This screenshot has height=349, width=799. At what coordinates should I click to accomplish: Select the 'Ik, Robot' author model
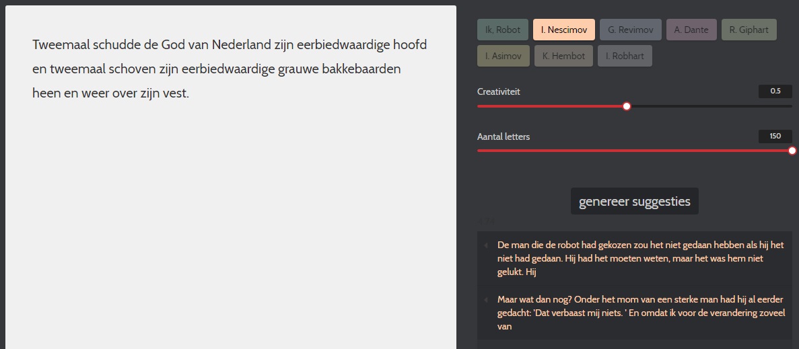click(503, 30)
